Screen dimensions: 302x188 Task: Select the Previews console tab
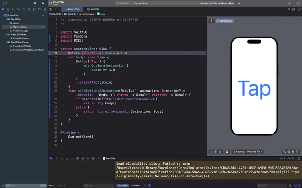tap(135, 185)
